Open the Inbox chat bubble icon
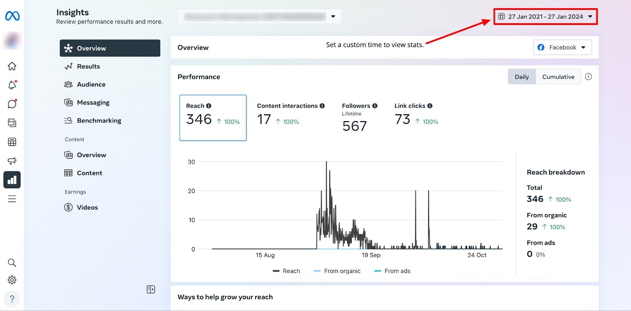The height and width of the screenshot is (311, 631). [12, 104]
